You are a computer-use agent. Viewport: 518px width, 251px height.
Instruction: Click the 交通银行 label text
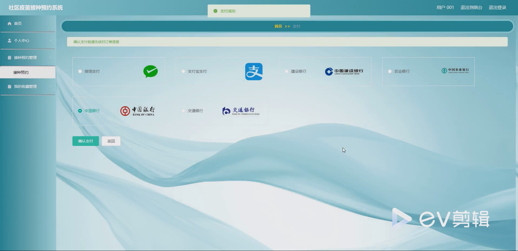[195, 111]
